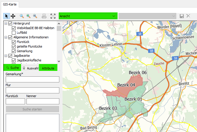Print the map with printer icon
The height and width of the screenshot is (132, 197).
coord(44,16)
